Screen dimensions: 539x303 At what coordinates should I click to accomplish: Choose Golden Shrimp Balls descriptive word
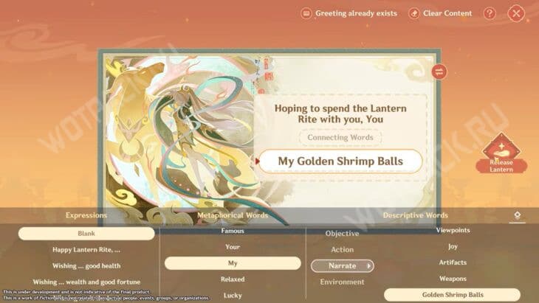[x=453, y=295]
